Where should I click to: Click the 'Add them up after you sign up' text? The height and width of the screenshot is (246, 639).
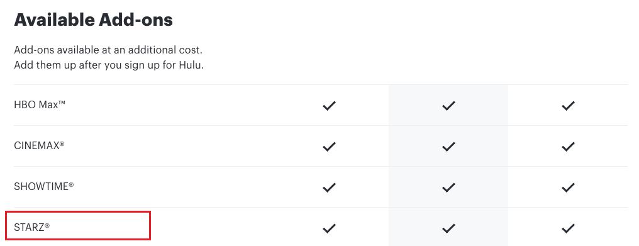click(x=109, y=65)
